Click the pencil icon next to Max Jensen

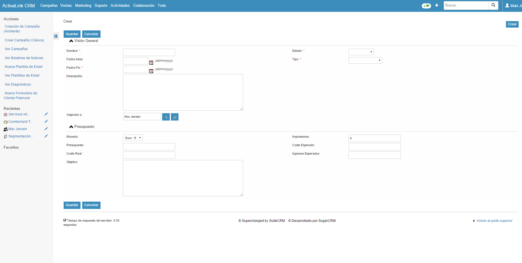coord(46,129)
